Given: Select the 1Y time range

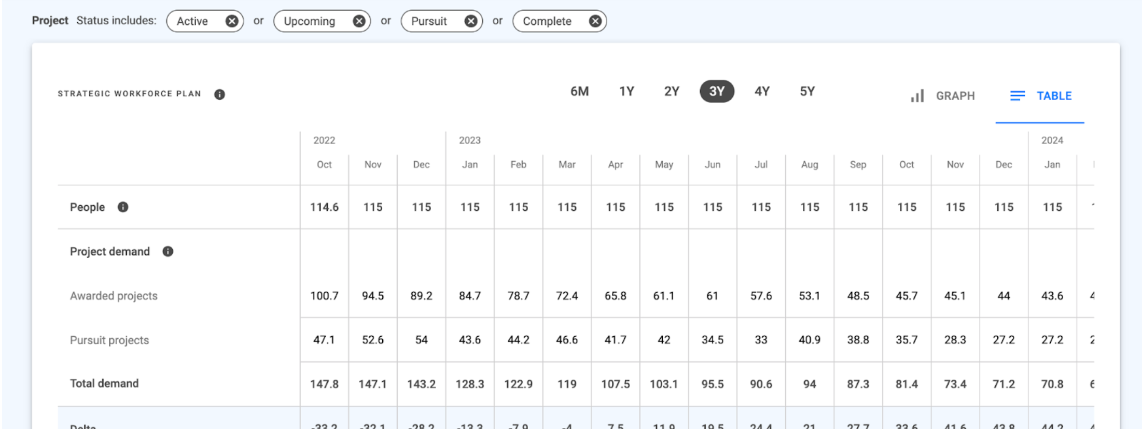Looking at the screenshot, I should tap(626, 92).
